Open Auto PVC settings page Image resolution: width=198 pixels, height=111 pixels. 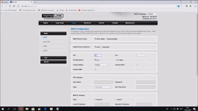click(x=47, y=42)
